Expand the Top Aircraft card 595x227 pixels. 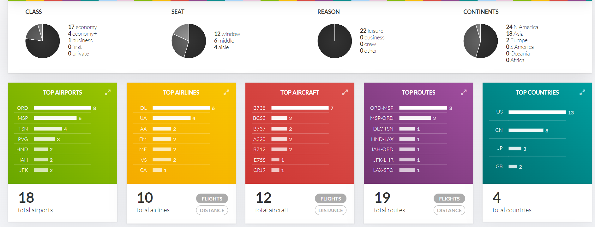tap(345, 92)
